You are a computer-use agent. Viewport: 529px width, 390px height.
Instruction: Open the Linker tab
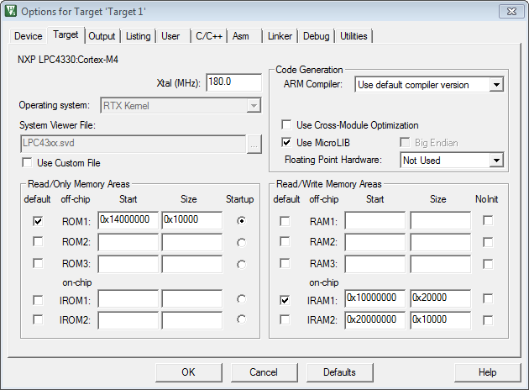pos(280,36)
